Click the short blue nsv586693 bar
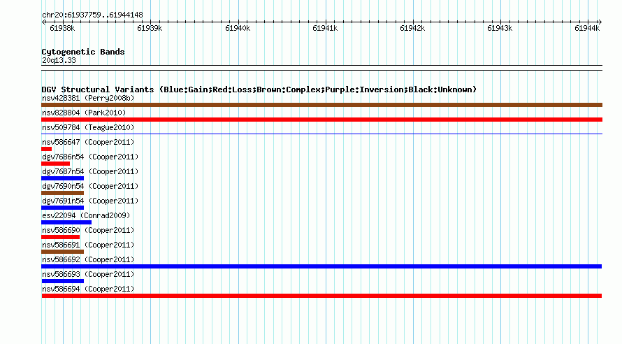The height and width of the screenshot is (344, 622). coord(63,281)
